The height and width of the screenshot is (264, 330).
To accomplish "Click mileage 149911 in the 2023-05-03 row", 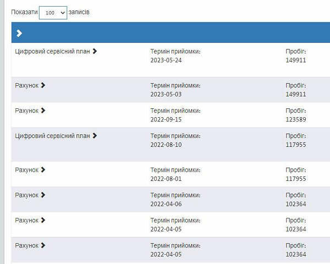I will 295,94.
